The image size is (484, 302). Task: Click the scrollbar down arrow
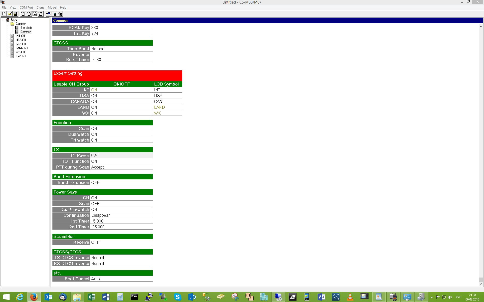(x=481, y=284)
